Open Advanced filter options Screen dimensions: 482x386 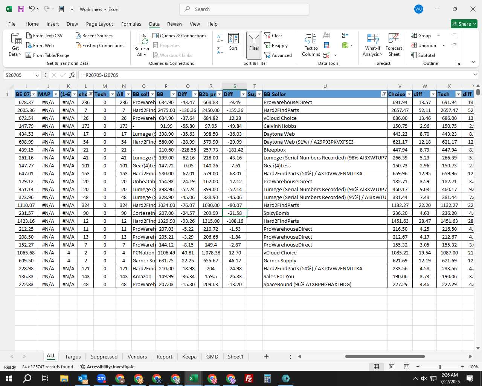(x=278, y=55)
